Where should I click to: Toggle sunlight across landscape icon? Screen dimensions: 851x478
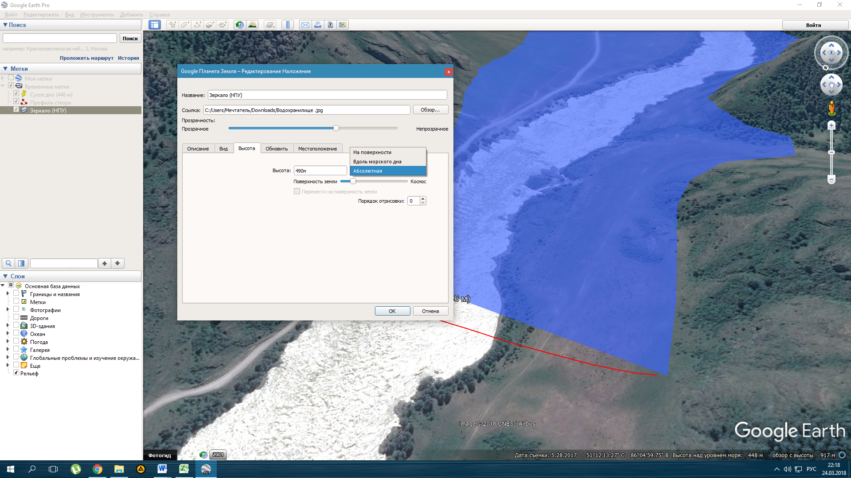coord(252,25)
